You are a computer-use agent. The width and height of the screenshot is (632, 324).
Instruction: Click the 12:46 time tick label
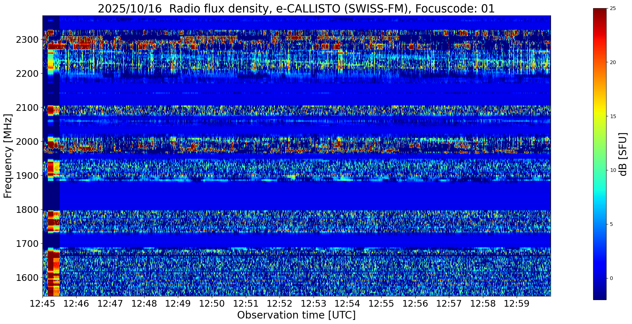tap(76, 303)
